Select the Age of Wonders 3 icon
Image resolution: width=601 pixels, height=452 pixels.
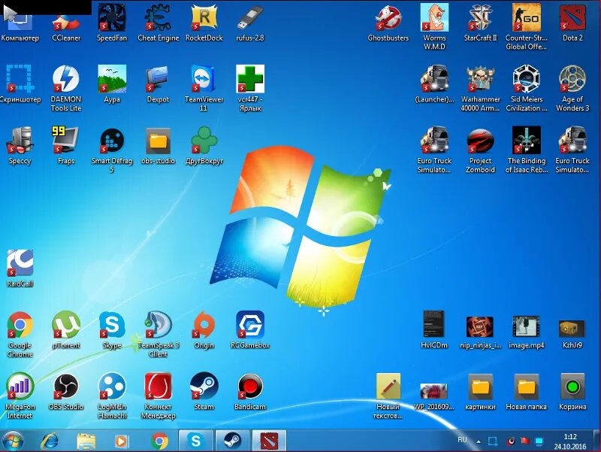pos(572,88)
